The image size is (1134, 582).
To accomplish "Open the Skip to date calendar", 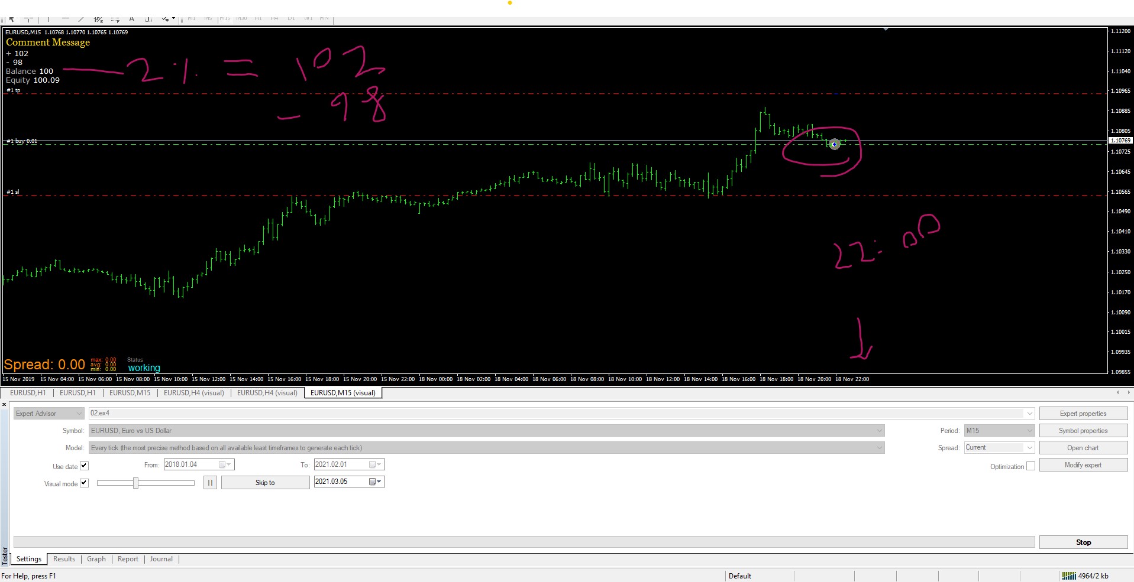I will coord(376,482).
